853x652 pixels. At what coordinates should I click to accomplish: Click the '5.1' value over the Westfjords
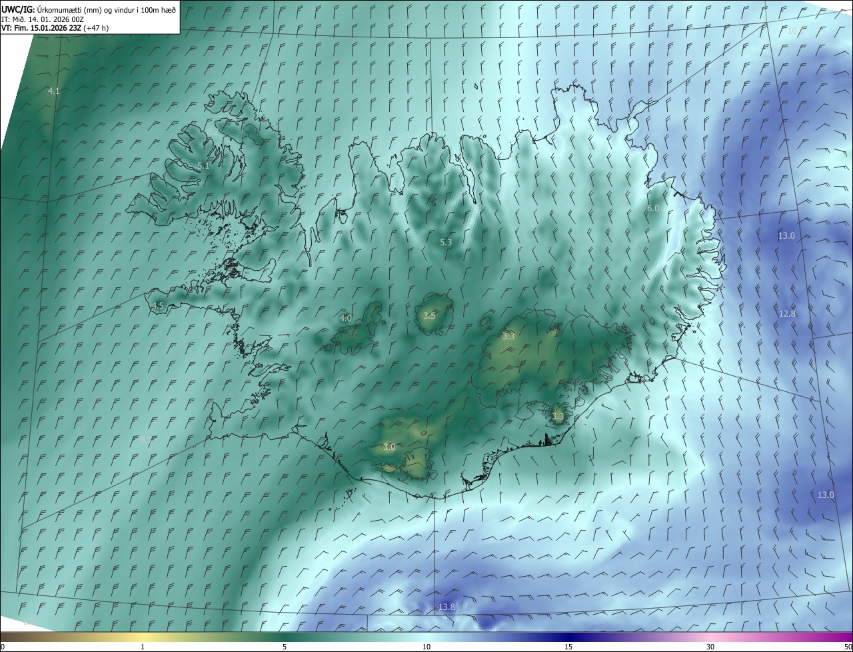coord(203,166)
